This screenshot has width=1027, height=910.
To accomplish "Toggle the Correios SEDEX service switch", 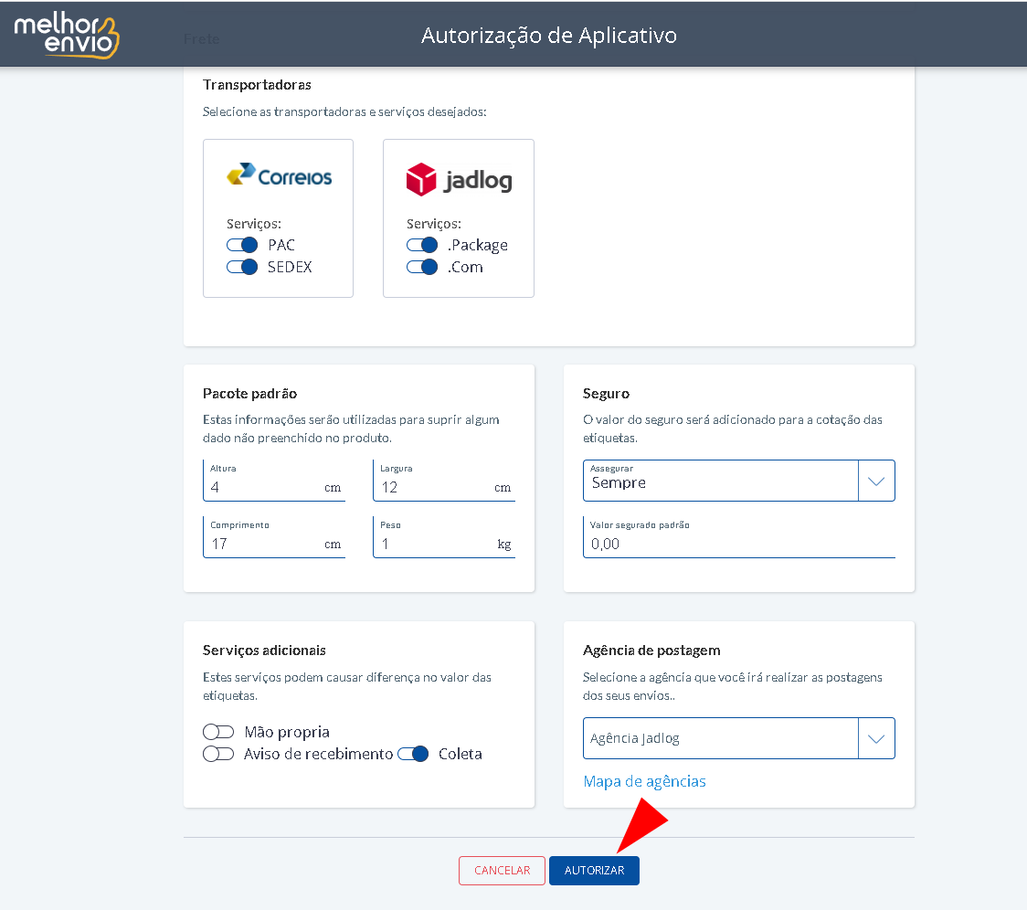I will pyautogui.click(x=242, y=268).
